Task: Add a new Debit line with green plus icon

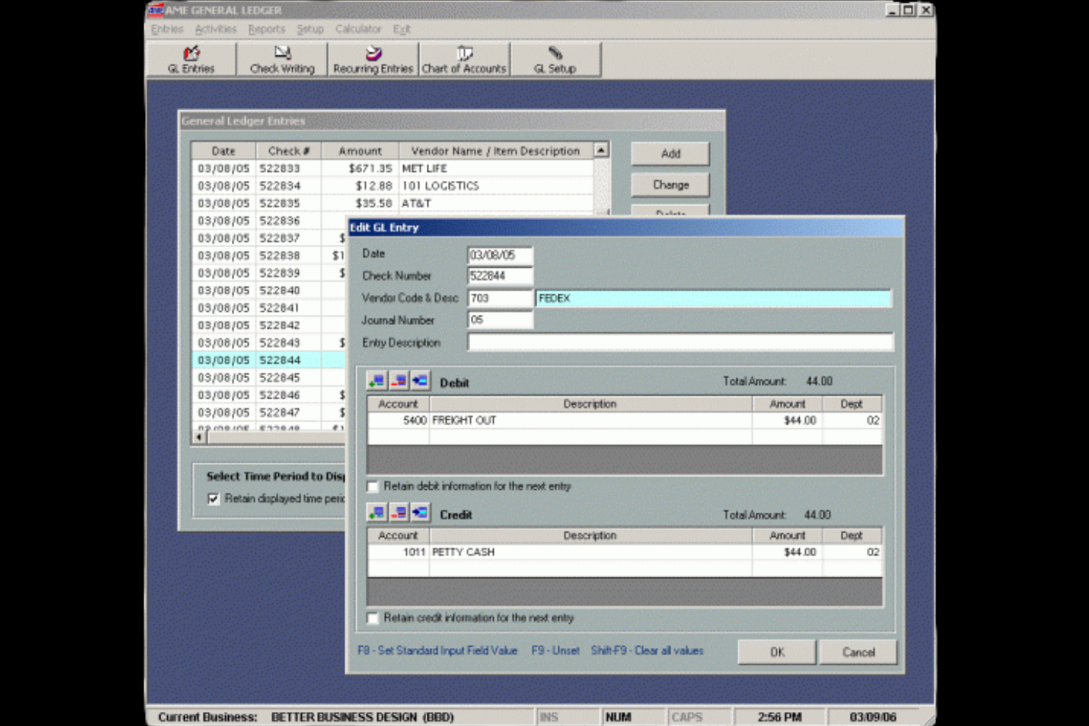Action: point(376,380)
